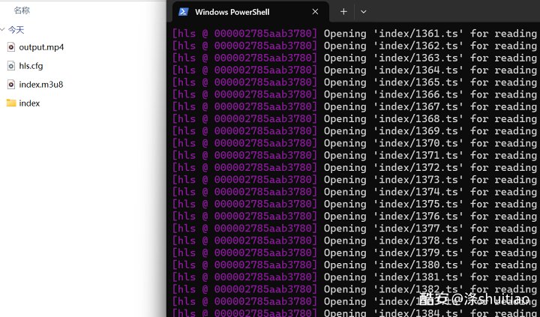Click the yellow index folder icon
The image size is (540, 317).
(11, 103)
